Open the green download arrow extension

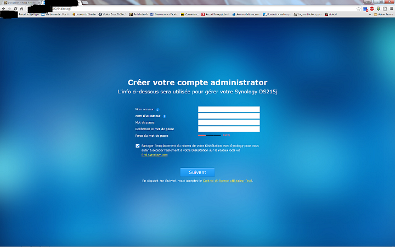click(x=379, y=9)
